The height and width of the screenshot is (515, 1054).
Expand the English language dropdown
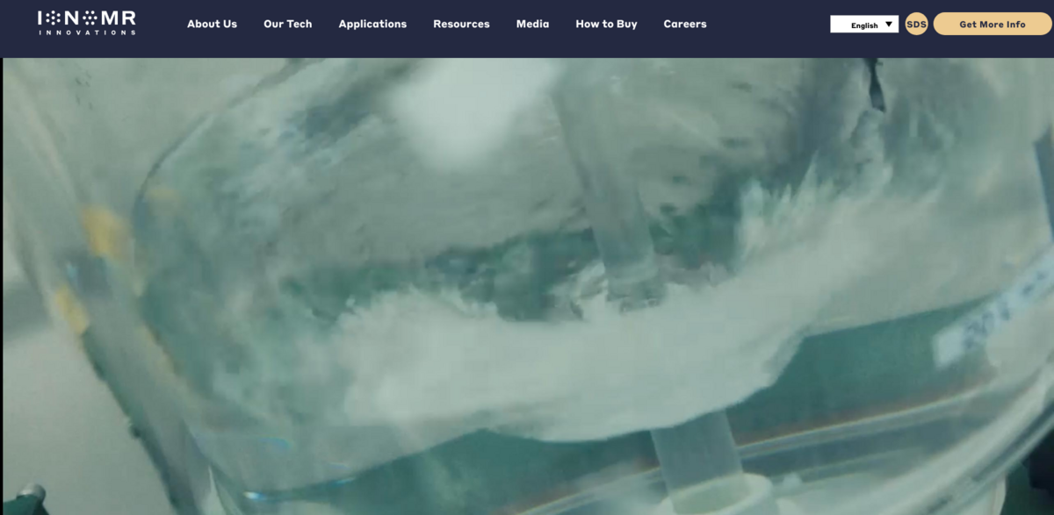(863, 25)
